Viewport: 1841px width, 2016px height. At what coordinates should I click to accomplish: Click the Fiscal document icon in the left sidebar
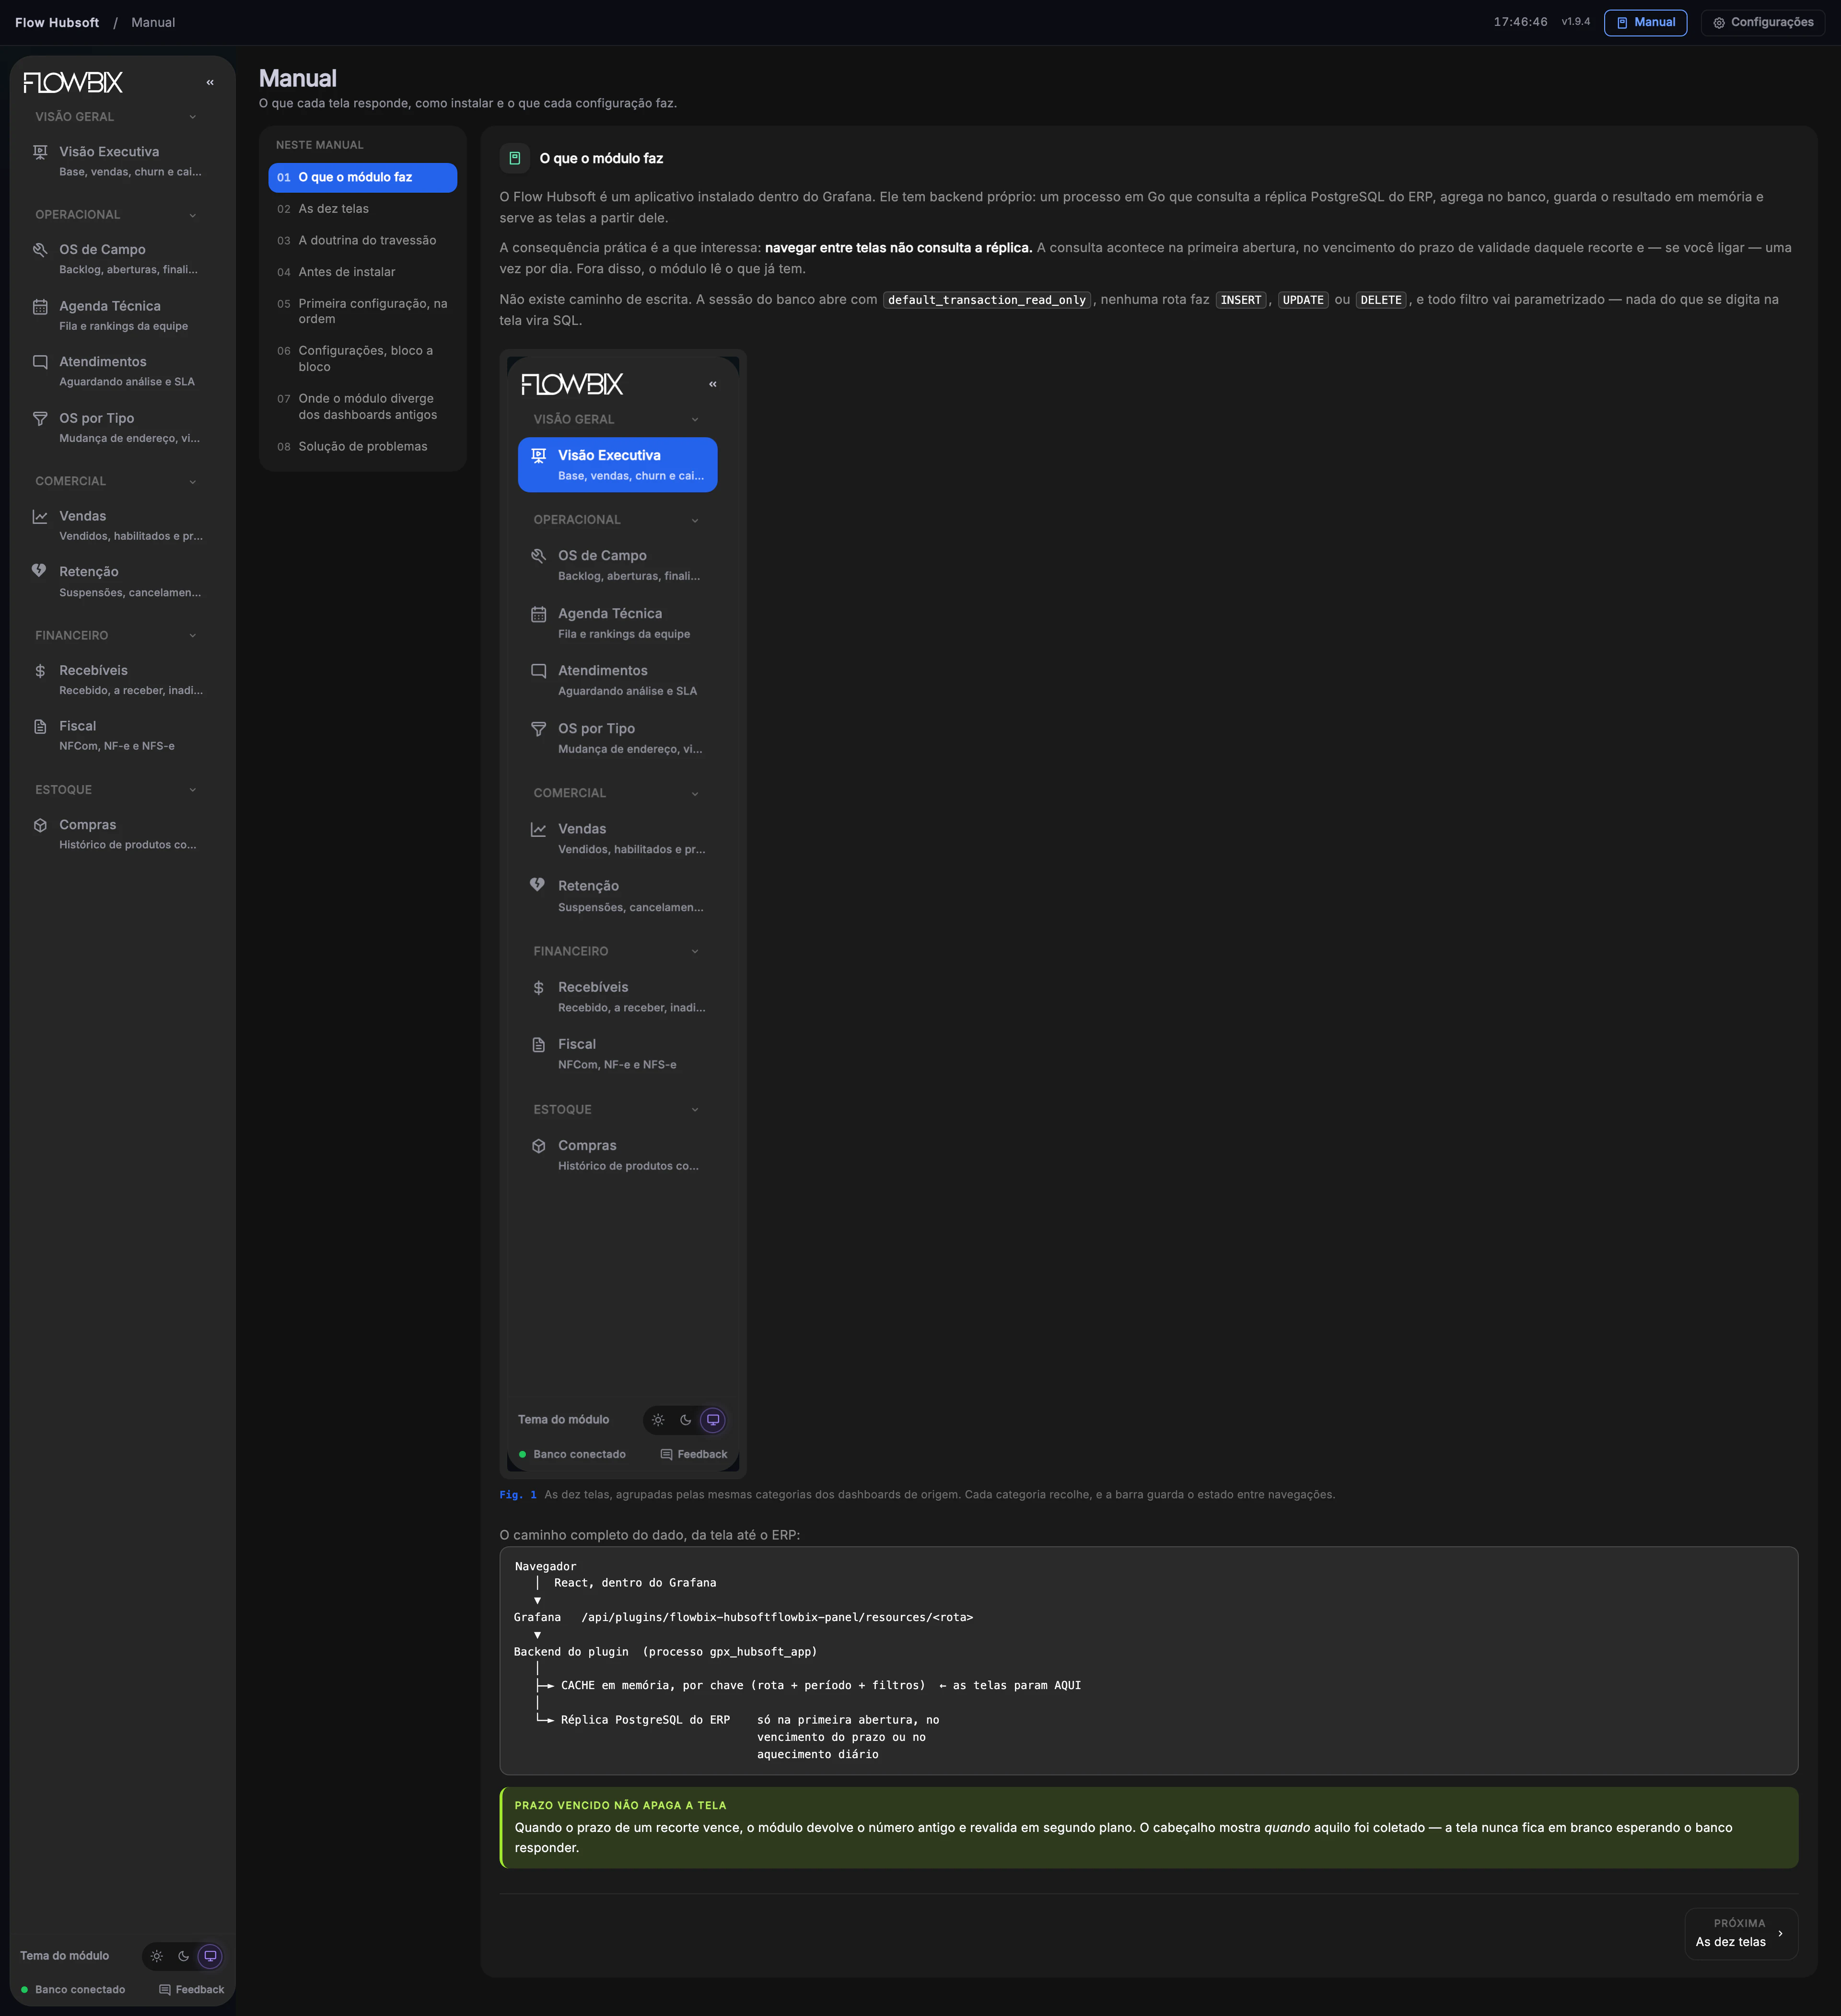pyautogui.click(x=40, y=727)
